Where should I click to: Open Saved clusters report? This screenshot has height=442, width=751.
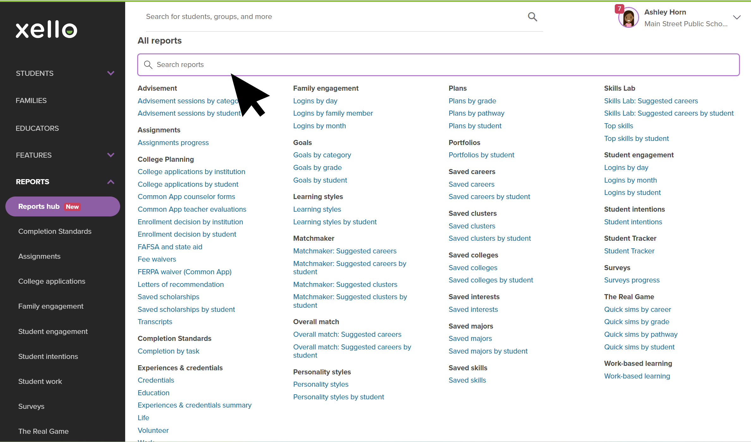tap(472, 226)
